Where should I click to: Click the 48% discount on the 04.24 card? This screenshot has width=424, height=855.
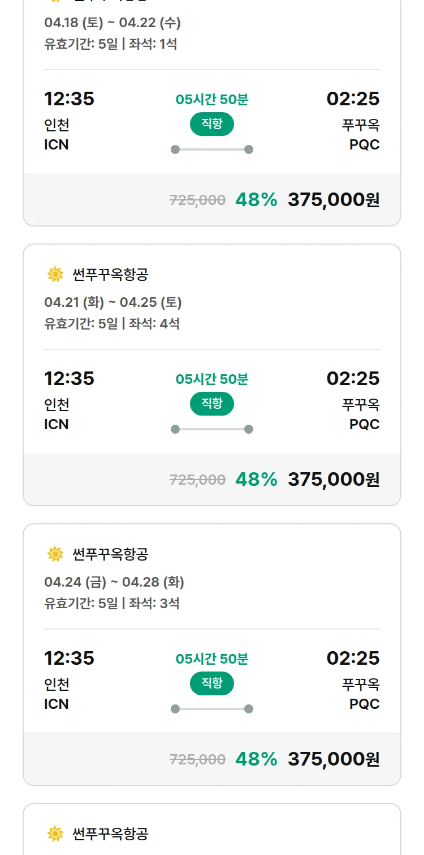(x=256, y=759)
